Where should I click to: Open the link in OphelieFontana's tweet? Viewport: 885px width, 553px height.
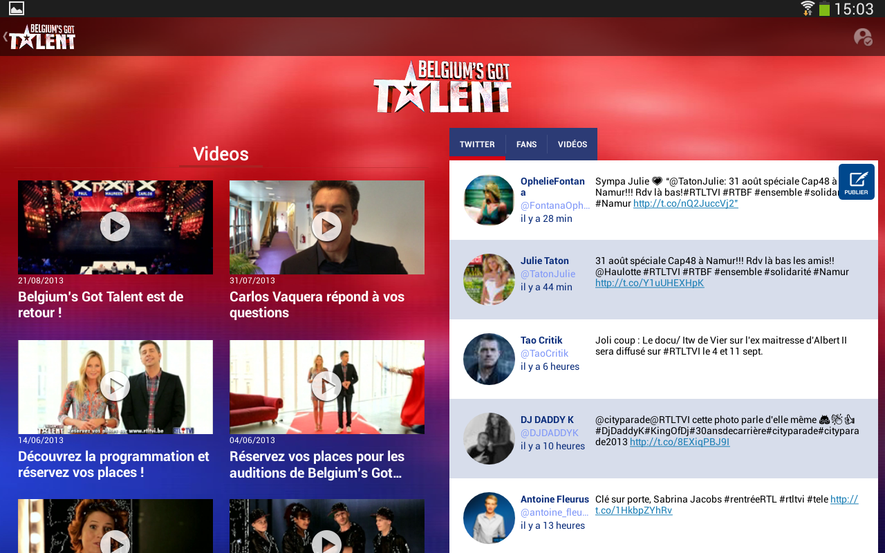[x=685, y=203]
